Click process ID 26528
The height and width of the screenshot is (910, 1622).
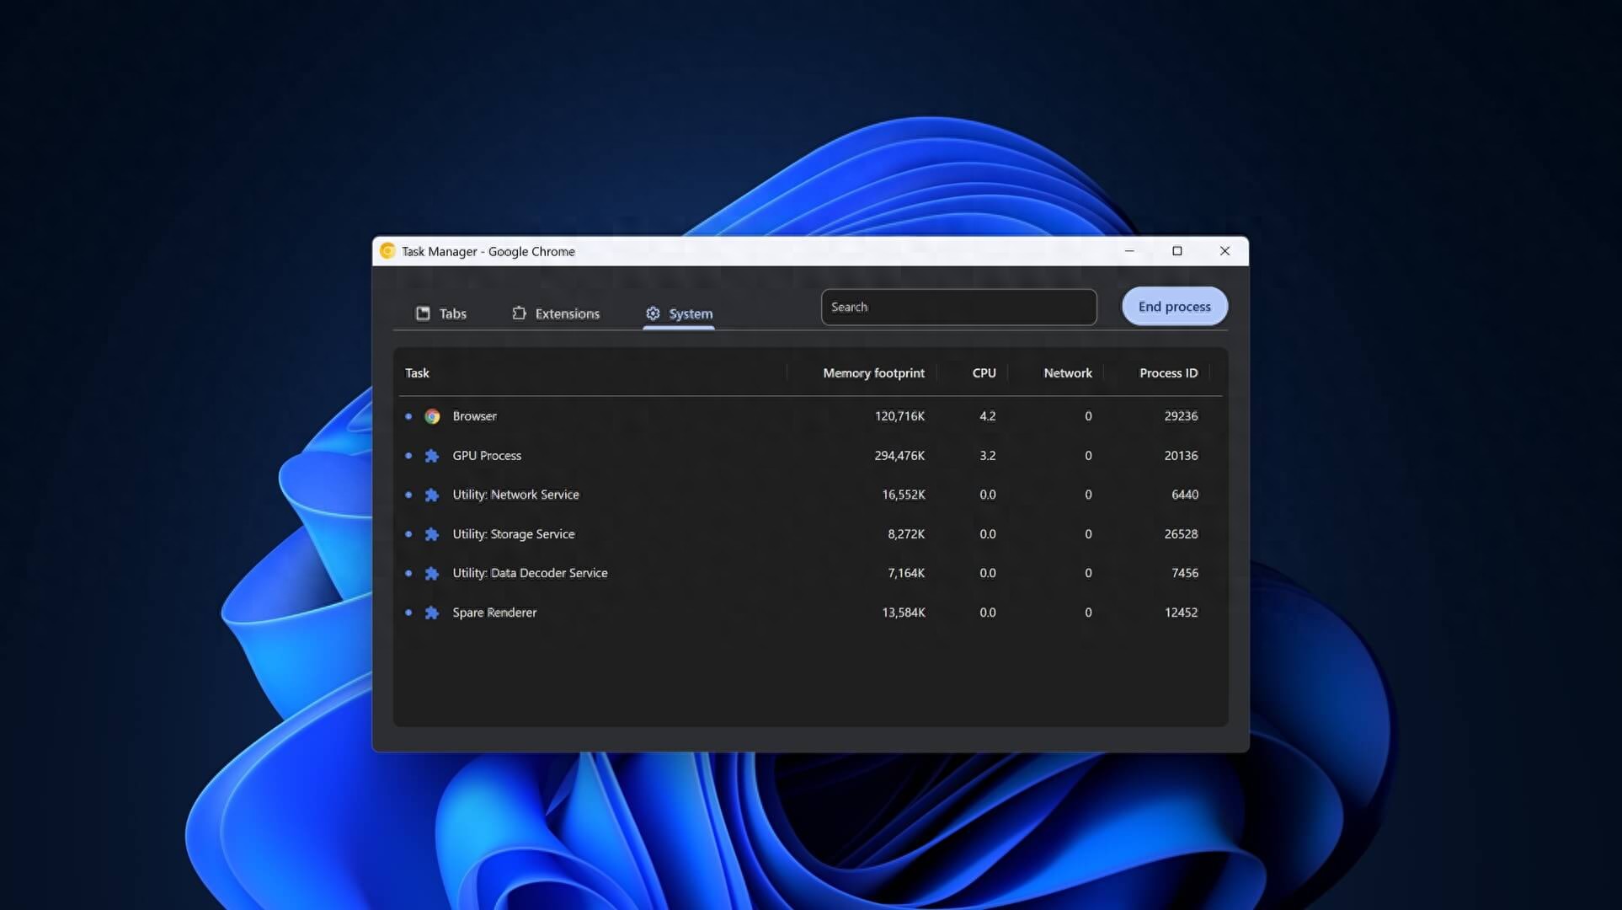click(x=1181, y=534)
